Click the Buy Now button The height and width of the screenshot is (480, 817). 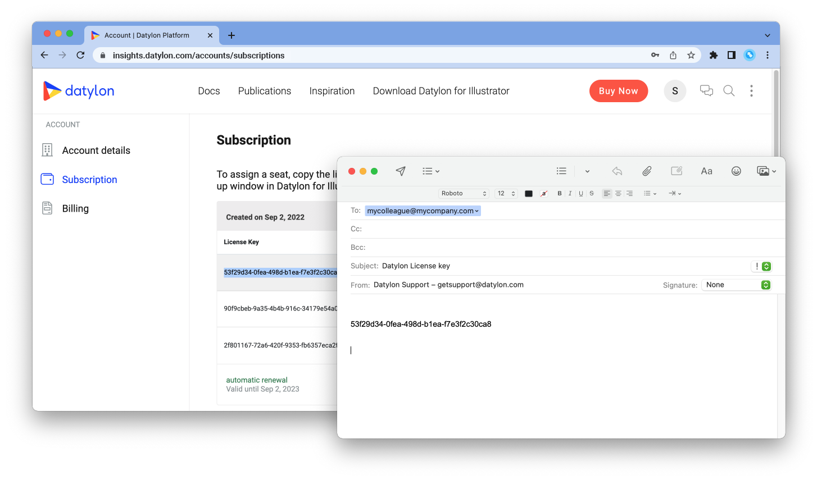pyautogui.click(x=619, y=91)
